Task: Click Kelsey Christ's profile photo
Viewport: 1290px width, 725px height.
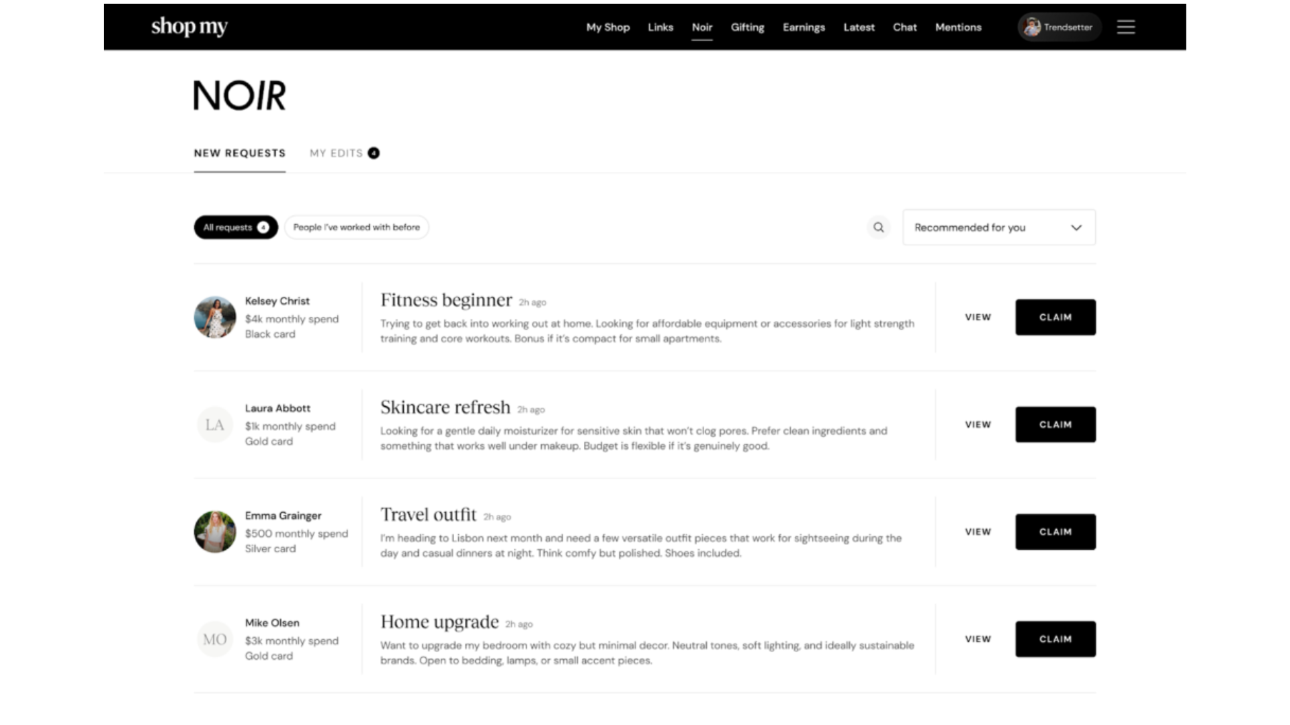Action: point(215,318)
